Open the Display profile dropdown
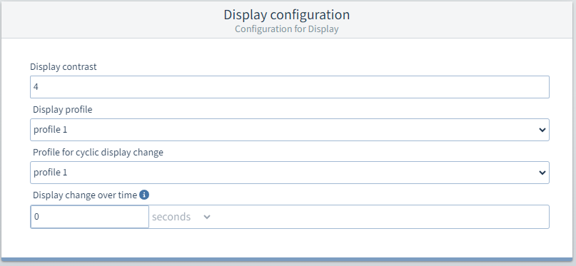Viewport: 576px width, 266px height. (x=290, y=130)
